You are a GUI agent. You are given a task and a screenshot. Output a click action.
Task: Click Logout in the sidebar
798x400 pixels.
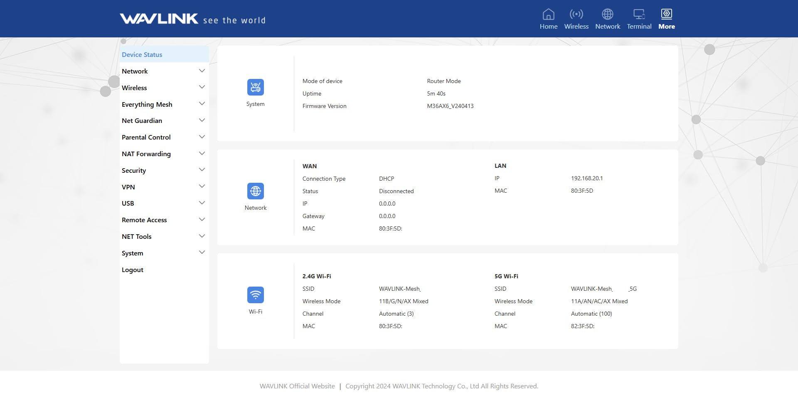point(133,270)
